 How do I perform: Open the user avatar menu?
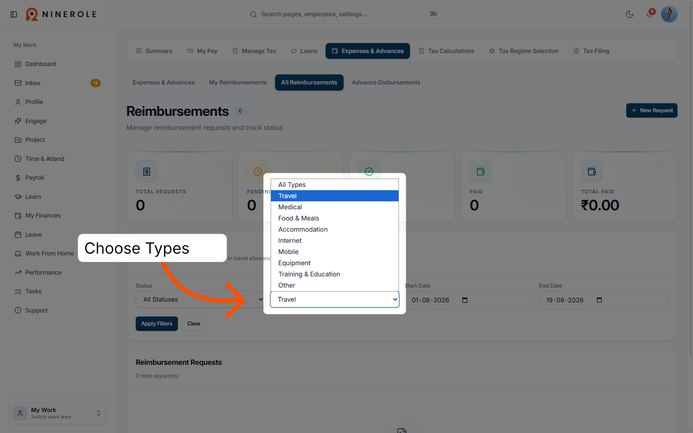(669, 14)
